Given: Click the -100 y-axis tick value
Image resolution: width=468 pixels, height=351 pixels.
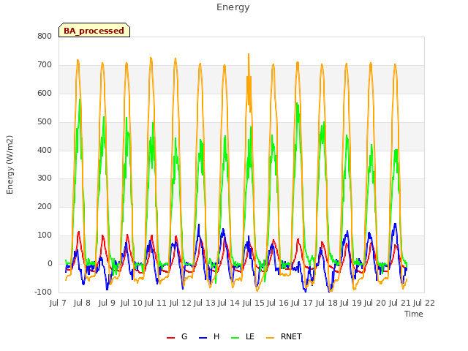Looking at the screenshot, I should coord(43,292).
